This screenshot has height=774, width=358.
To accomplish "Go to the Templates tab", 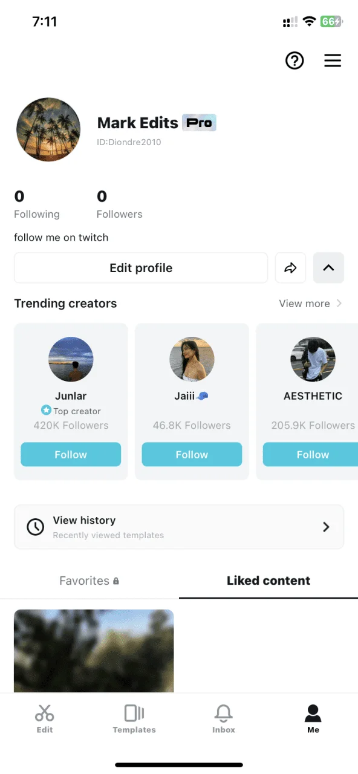I will pos(134,718).
